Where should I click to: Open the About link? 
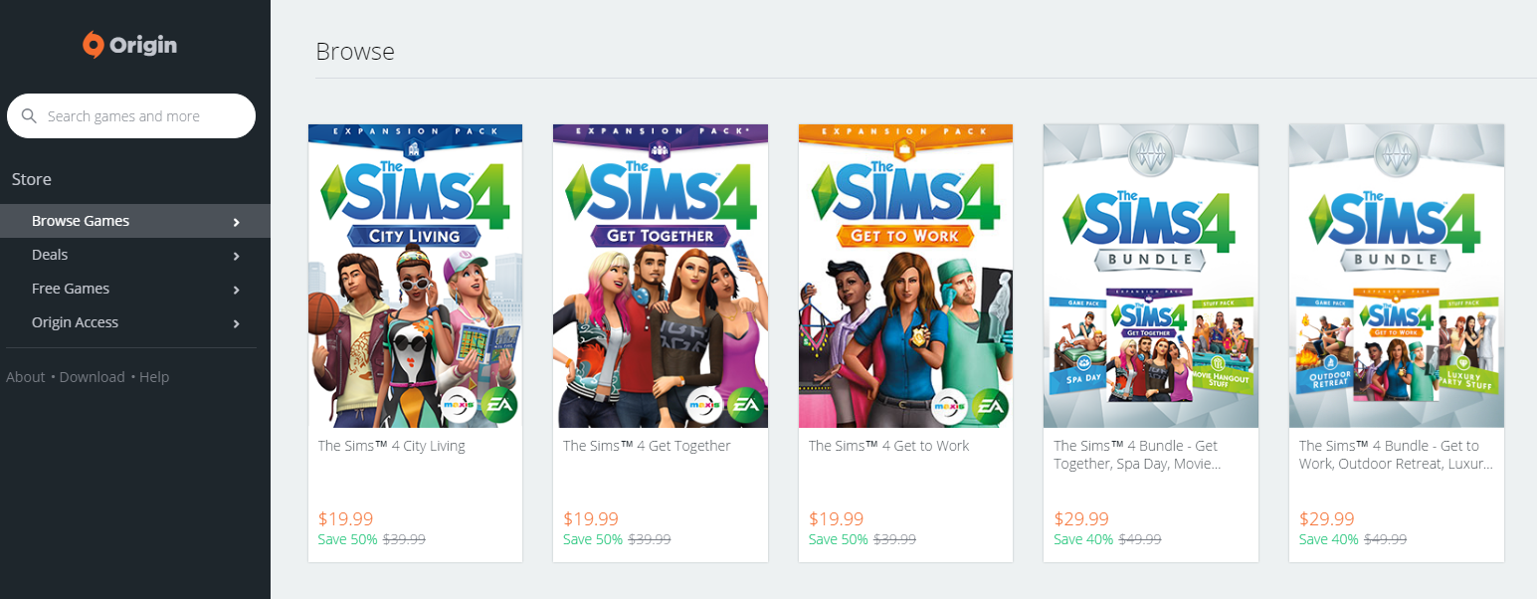[x=26, y=377]
